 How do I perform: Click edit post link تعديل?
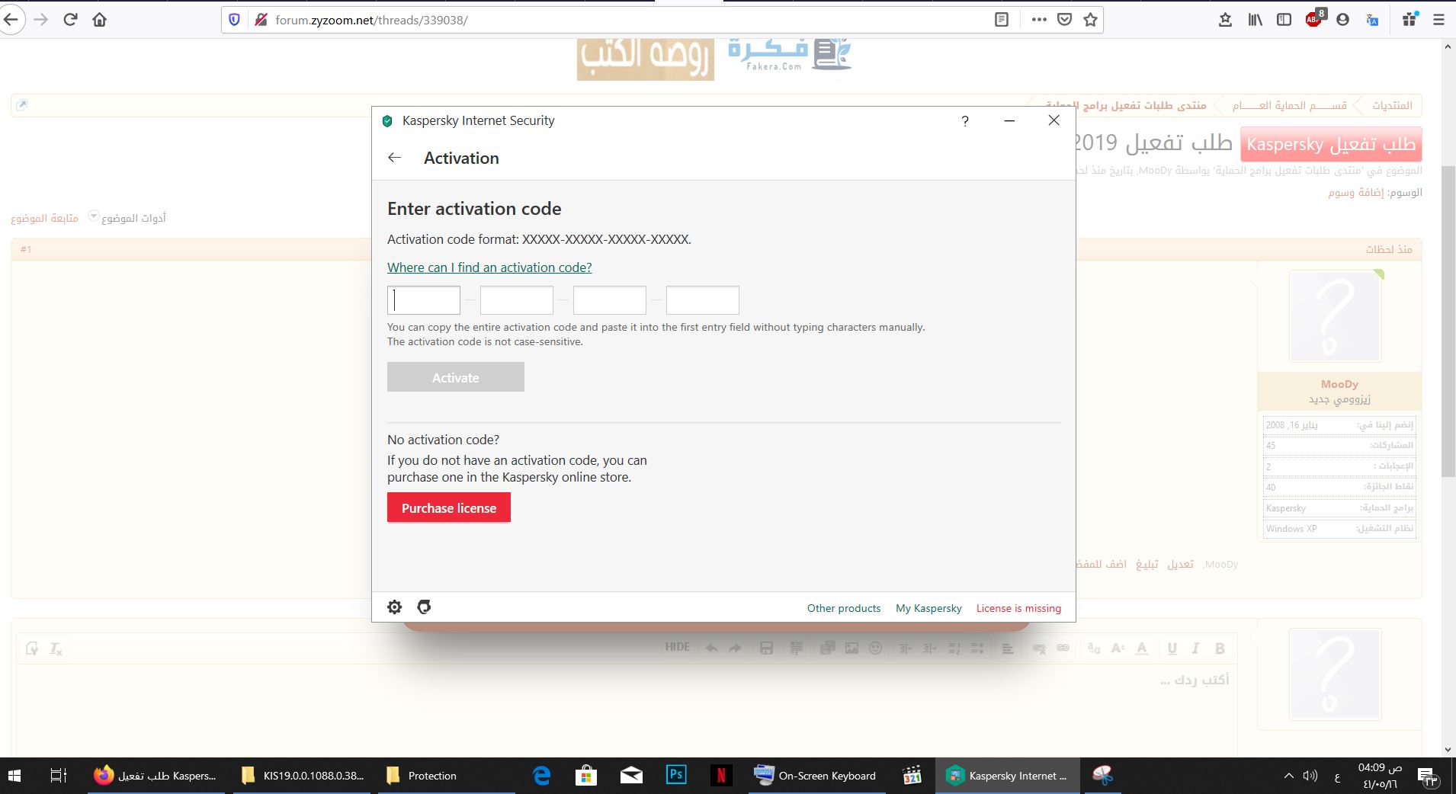coord(1180,565)
